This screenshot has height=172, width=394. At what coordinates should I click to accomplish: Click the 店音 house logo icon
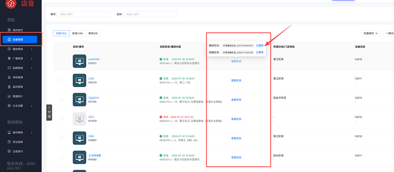point(11,4)
